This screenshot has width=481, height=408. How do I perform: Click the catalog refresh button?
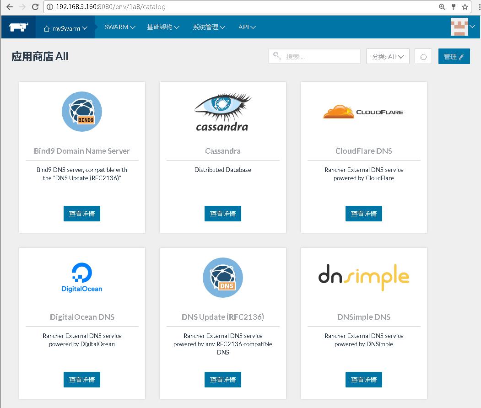[x=423, y=57]
